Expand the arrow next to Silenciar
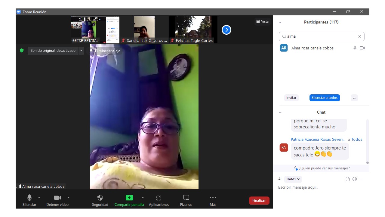This screenshot has width=385, height=217. [39, 198]
